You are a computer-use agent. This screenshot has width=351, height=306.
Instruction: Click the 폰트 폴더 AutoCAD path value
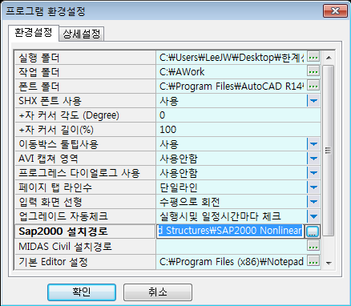(232, 86)
